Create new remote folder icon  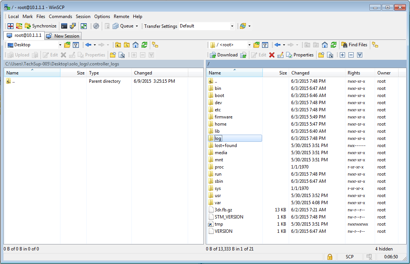[321, 55]
